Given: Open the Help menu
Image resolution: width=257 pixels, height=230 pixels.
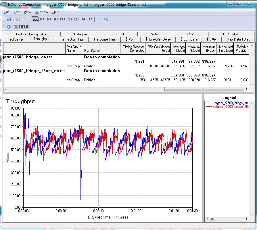Looking at the screenshot, I should [x=56, y=12].
